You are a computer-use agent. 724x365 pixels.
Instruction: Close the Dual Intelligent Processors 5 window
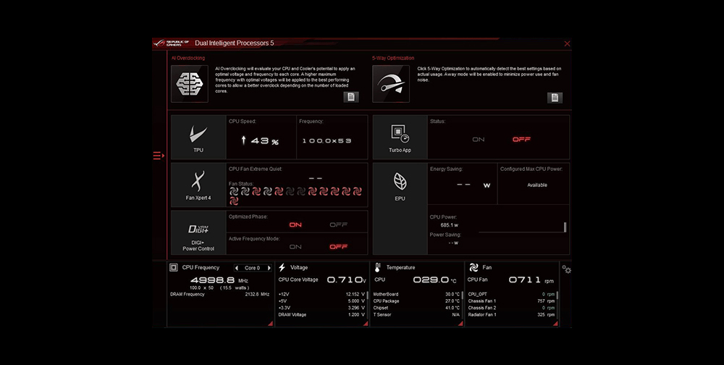pyautogui.click(x=567, y=44)
